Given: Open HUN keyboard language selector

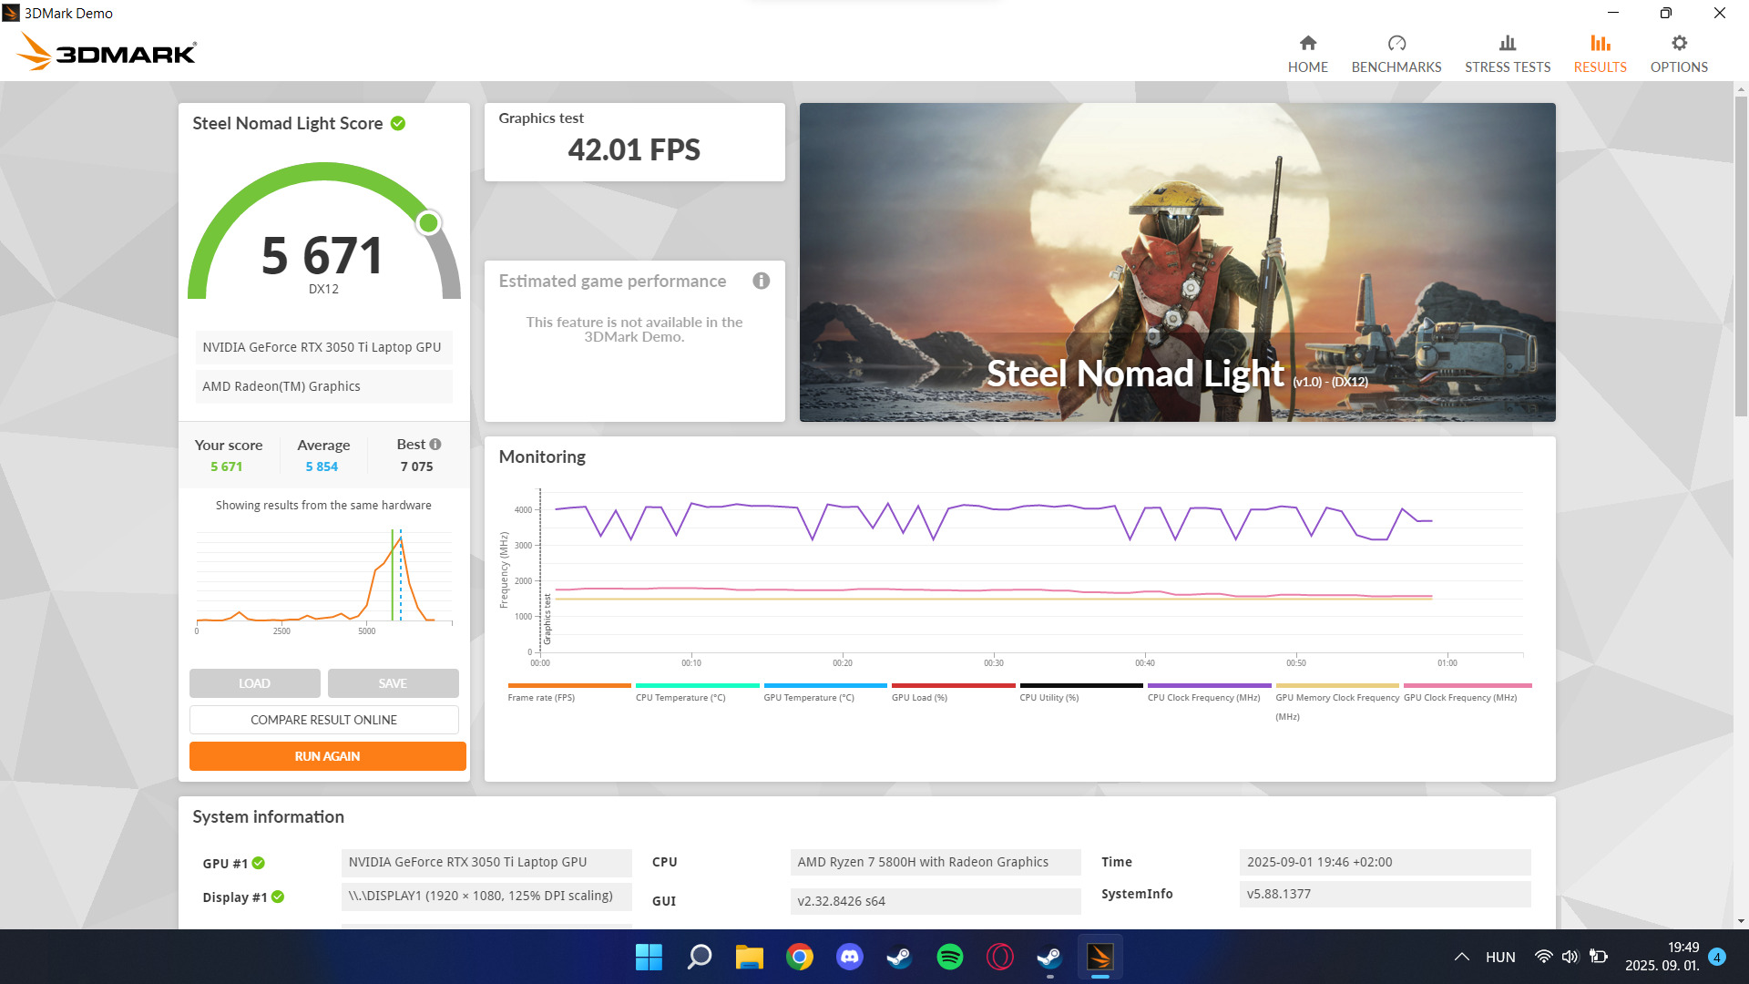Looking at the screenshot, I should pos(1499,957).
